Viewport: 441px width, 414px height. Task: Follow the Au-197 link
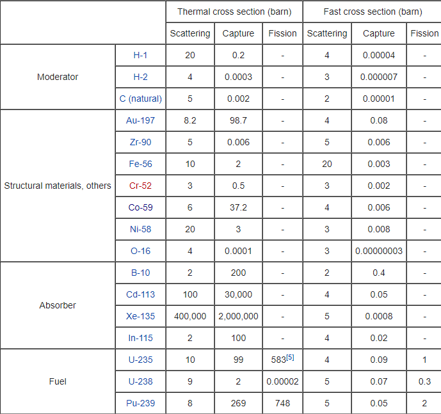(x=140, y=120)
